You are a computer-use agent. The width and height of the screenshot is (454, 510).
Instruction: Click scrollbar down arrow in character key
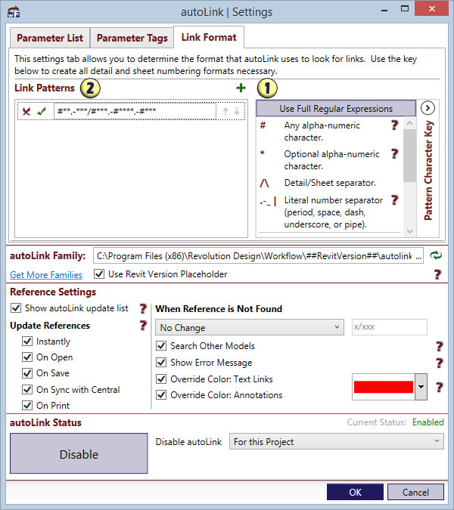410,231
